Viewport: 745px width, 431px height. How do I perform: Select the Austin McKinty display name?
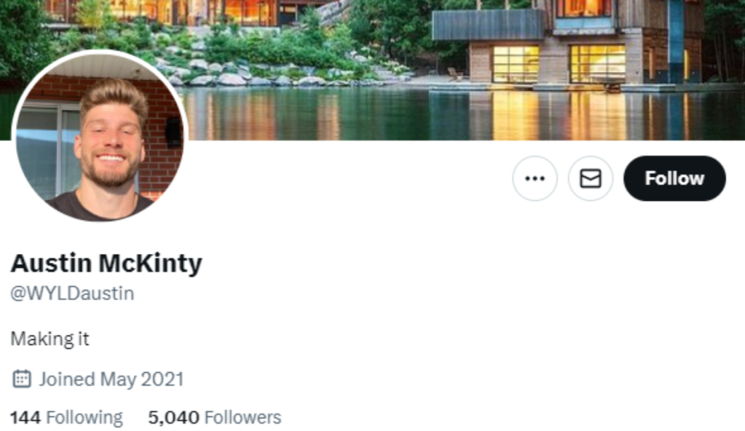106,264
